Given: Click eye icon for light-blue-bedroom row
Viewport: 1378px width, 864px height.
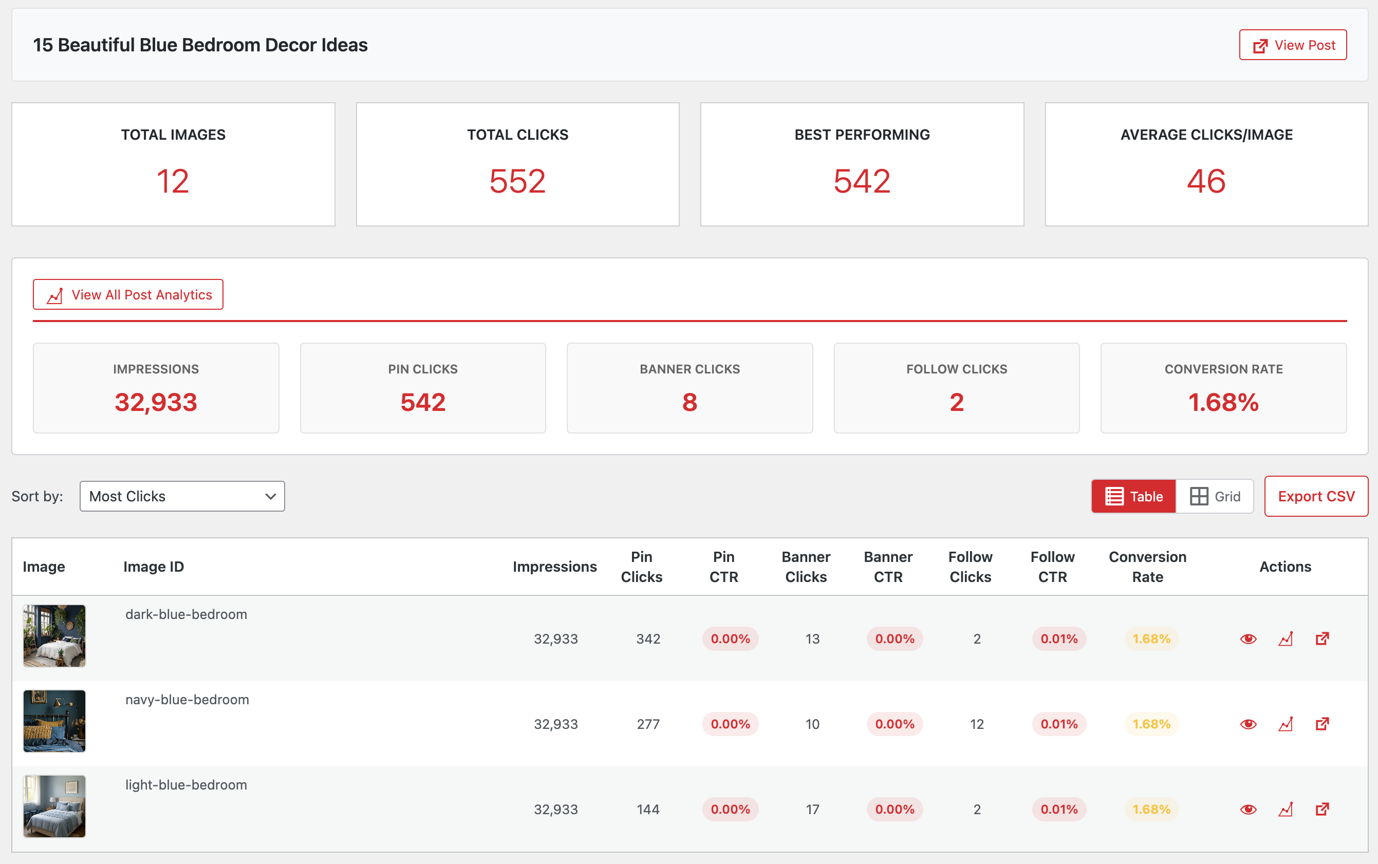Looking at the screenshot, I should tap(1248, 809).
